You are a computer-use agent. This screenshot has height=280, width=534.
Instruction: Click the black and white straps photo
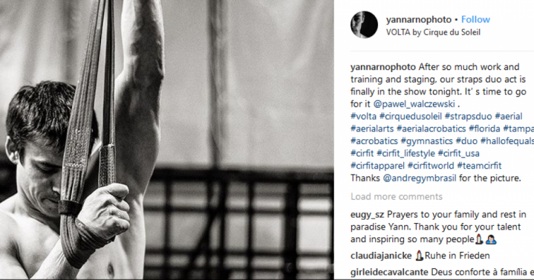point(167,139)
